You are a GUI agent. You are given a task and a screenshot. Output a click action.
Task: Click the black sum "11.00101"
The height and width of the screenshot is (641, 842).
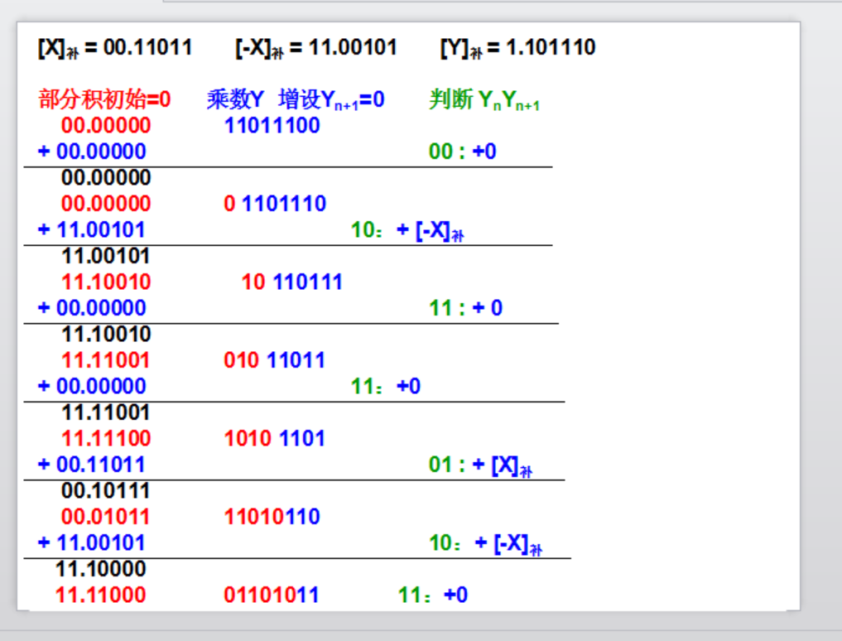click(106, 256)
